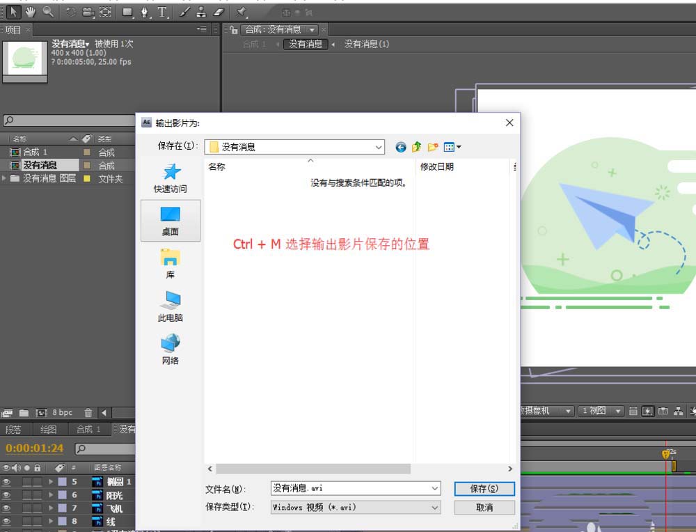This screenshot has height=532, width=696.
Task: Open the 段落 panel tab
Action: click(15, 429)
